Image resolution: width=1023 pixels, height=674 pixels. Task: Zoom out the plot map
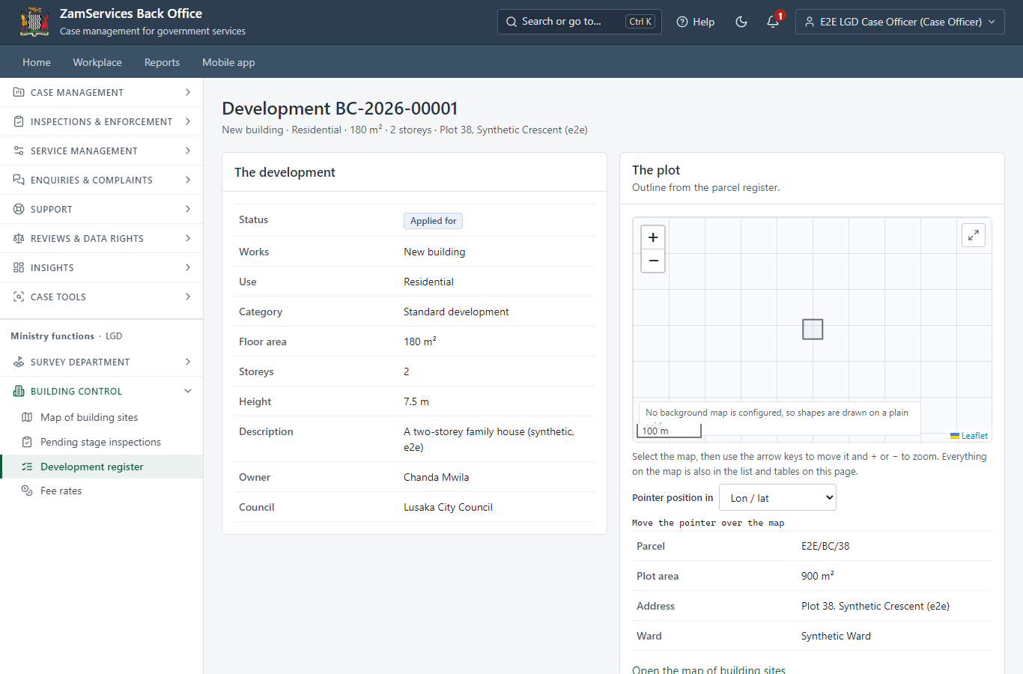pos(653,261)
